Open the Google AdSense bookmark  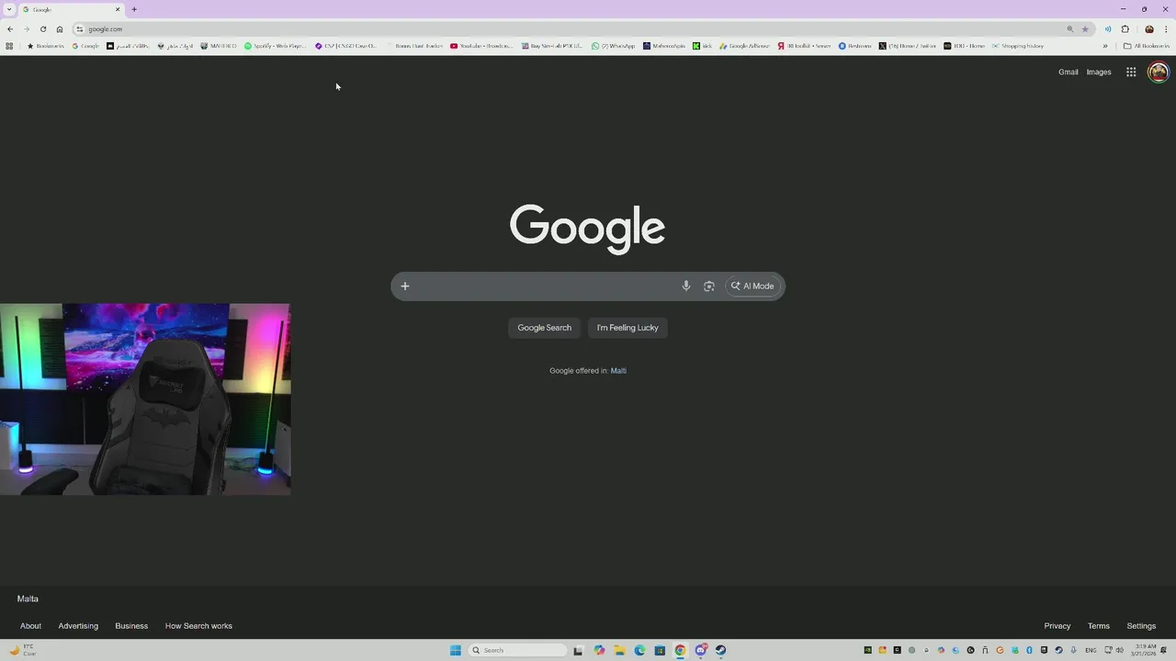pos(745,46)
